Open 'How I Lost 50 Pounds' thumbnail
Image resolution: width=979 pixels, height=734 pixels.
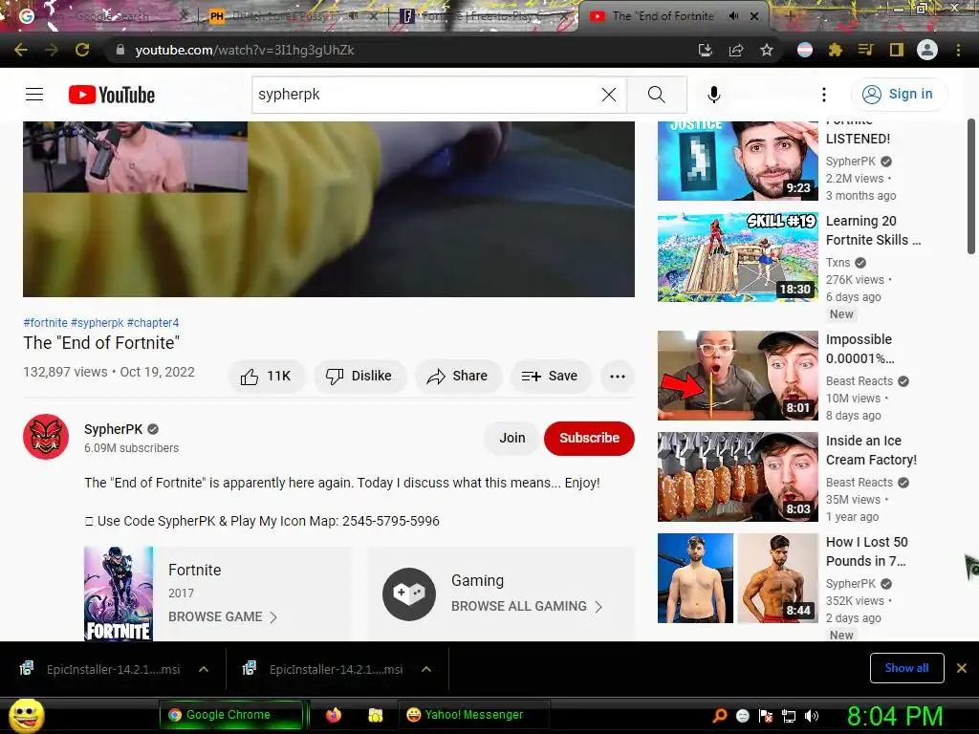coord(737,578)
